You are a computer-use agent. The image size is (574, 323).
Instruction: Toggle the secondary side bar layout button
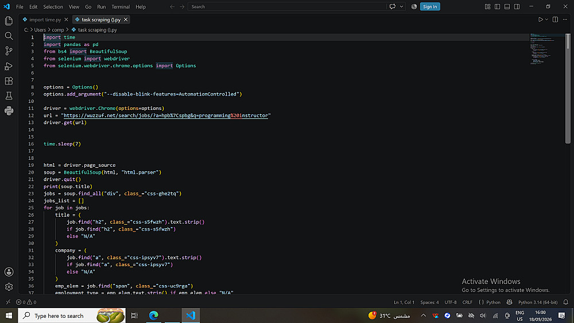tap(517, 6)
